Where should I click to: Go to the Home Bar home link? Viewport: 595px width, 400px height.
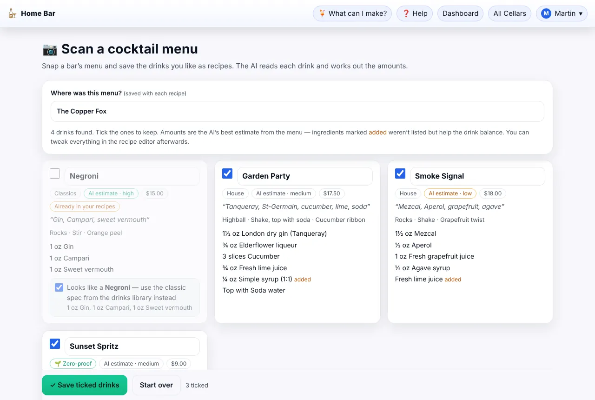tap(32, 13)
